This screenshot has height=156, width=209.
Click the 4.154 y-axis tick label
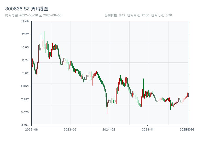[25, 125]
